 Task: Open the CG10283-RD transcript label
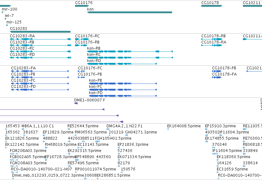(x=22, y=55)
